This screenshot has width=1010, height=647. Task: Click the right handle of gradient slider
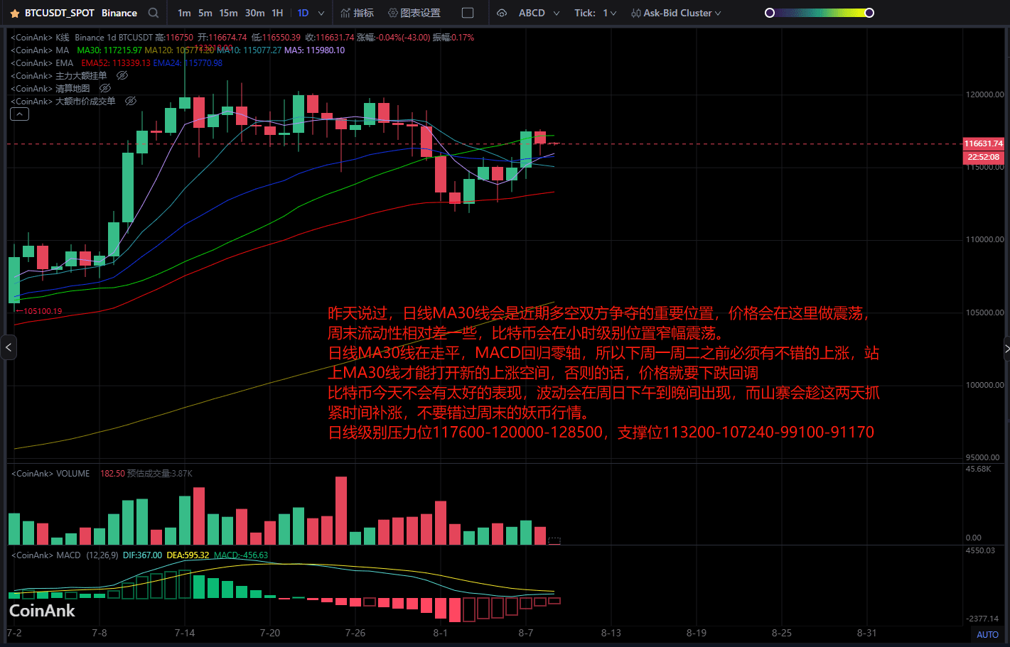point(869,13)
